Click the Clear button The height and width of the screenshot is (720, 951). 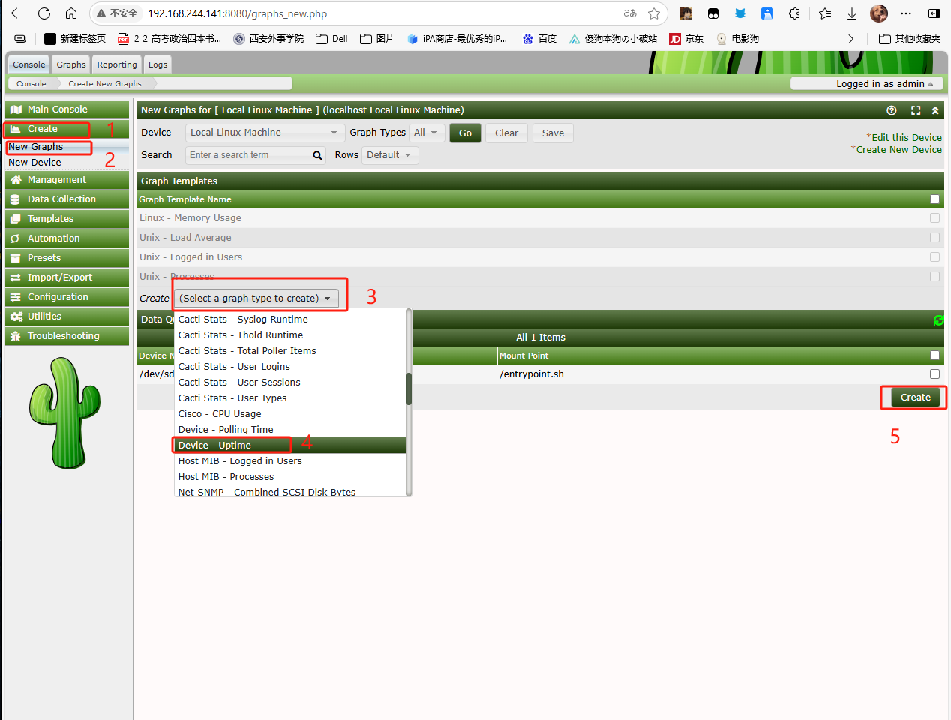pyautogui.click(x=506, y=133)
